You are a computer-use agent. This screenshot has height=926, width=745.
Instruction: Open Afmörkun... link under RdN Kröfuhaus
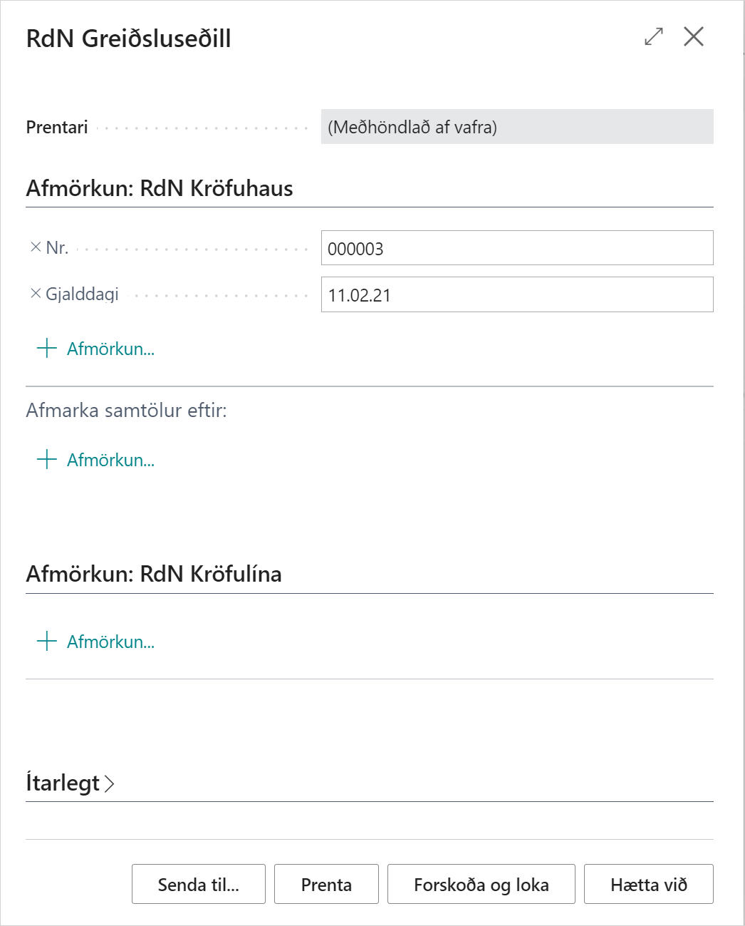coord(111,349)
